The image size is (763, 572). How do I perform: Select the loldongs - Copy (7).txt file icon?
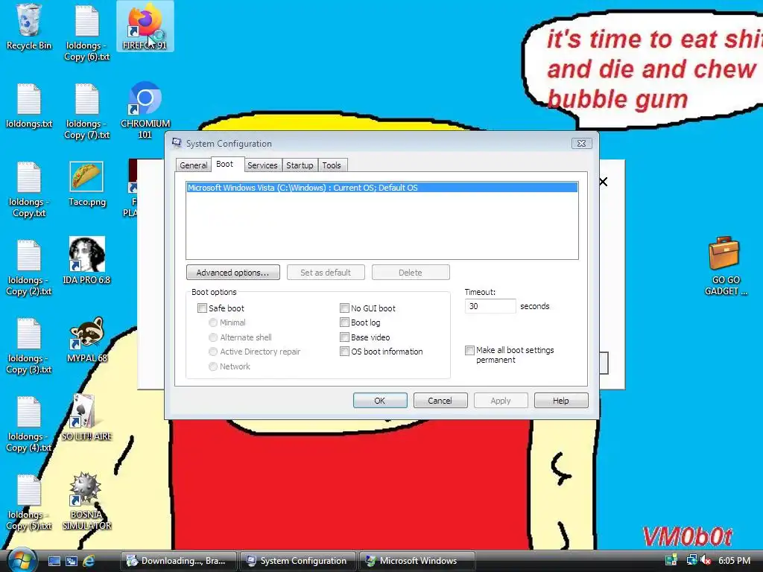[x=87, y=111]
